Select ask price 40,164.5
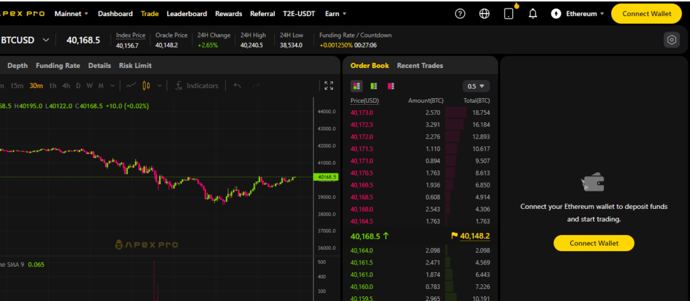The width and height of the screenshot is (690, 301). pos(362,221)
